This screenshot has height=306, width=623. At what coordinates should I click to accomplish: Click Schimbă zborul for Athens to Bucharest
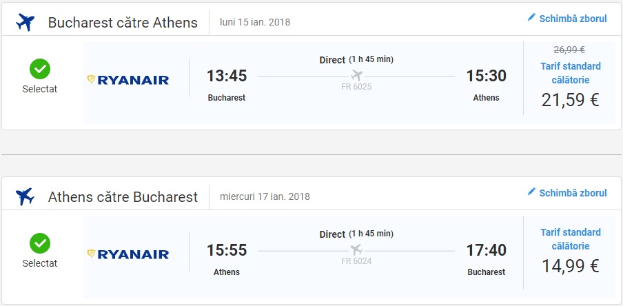(x=573, y=192)
